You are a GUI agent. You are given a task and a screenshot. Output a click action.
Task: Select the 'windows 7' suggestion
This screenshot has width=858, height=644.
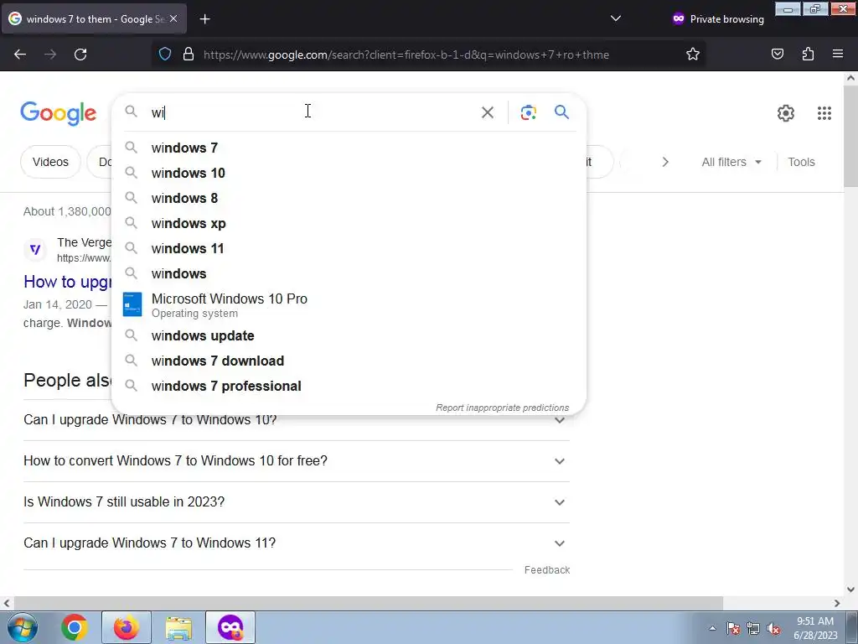349,148
